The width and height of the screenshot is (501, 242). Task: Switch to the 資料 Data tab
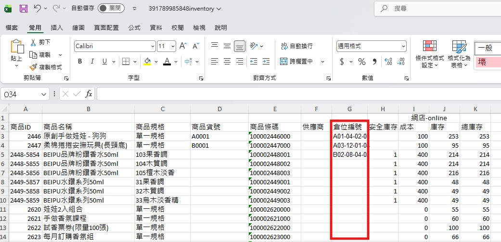point(156,28)
